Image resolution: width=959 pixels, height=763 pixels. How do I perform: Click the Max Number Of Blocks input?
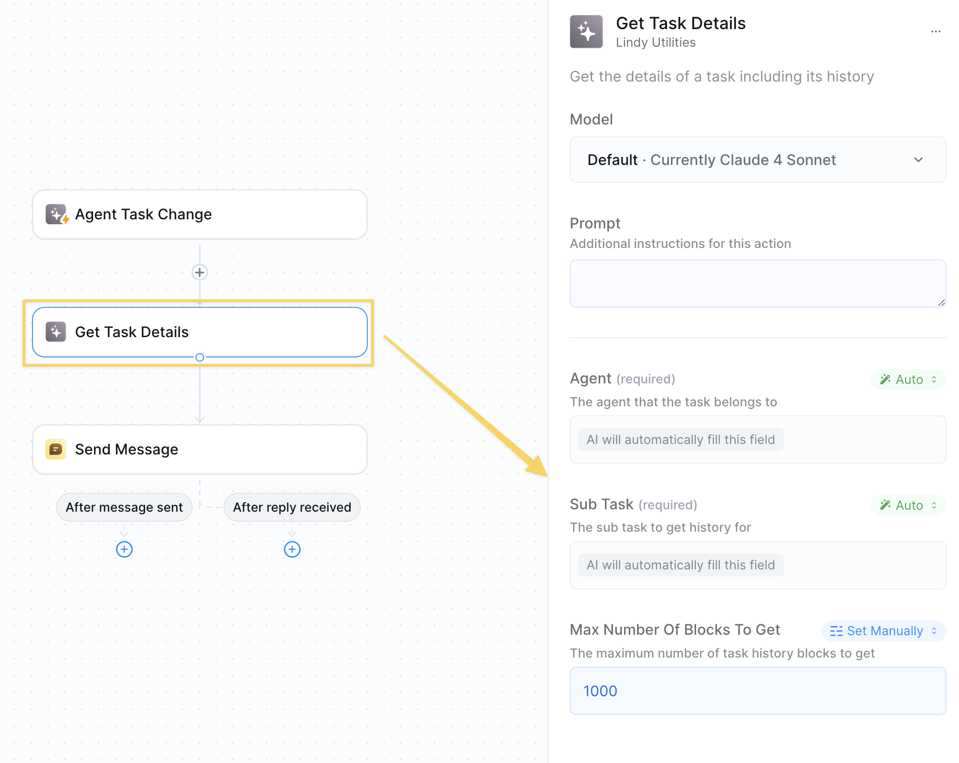click(x=758, y=691)
